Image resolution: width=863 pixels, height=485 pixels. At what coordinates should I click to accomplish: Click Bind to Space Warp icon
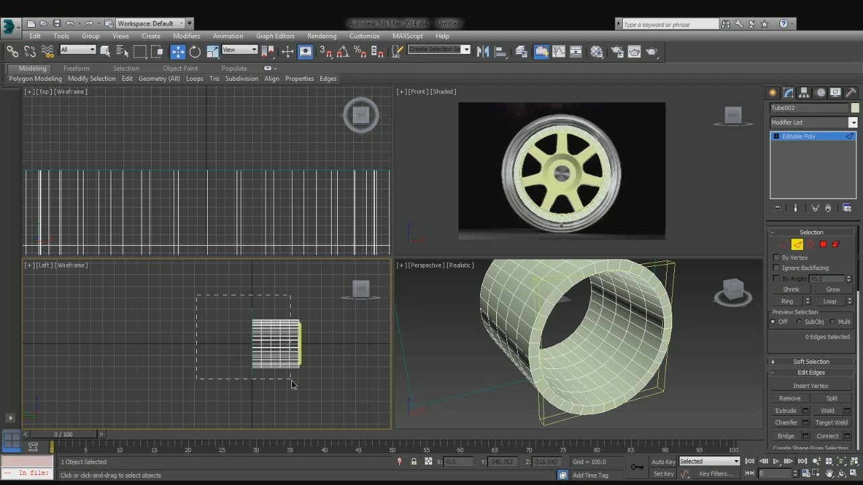point(47,51)
